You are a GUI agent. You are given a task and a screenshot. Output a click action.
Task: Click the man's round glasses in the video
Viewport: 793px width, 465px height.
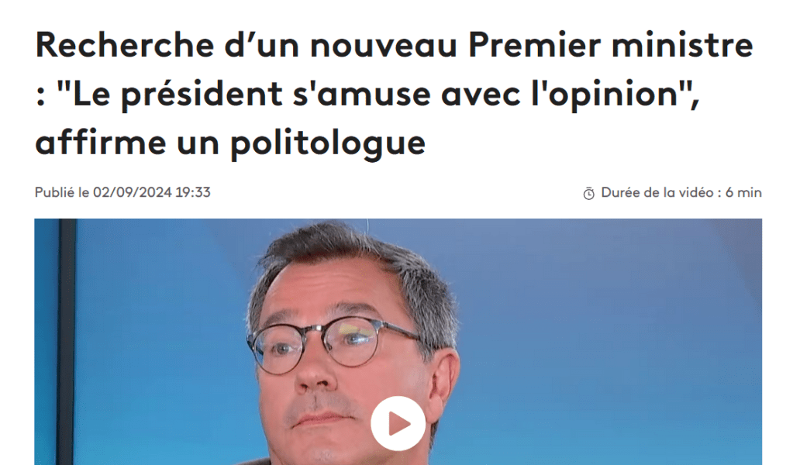[x=334, y=346]
